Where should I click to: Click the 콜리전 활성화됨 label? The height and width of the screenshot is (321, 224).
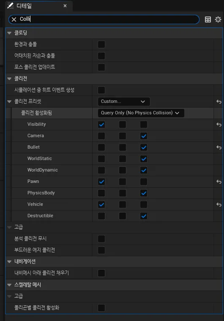pyautogui.click(x=37, y=113)
